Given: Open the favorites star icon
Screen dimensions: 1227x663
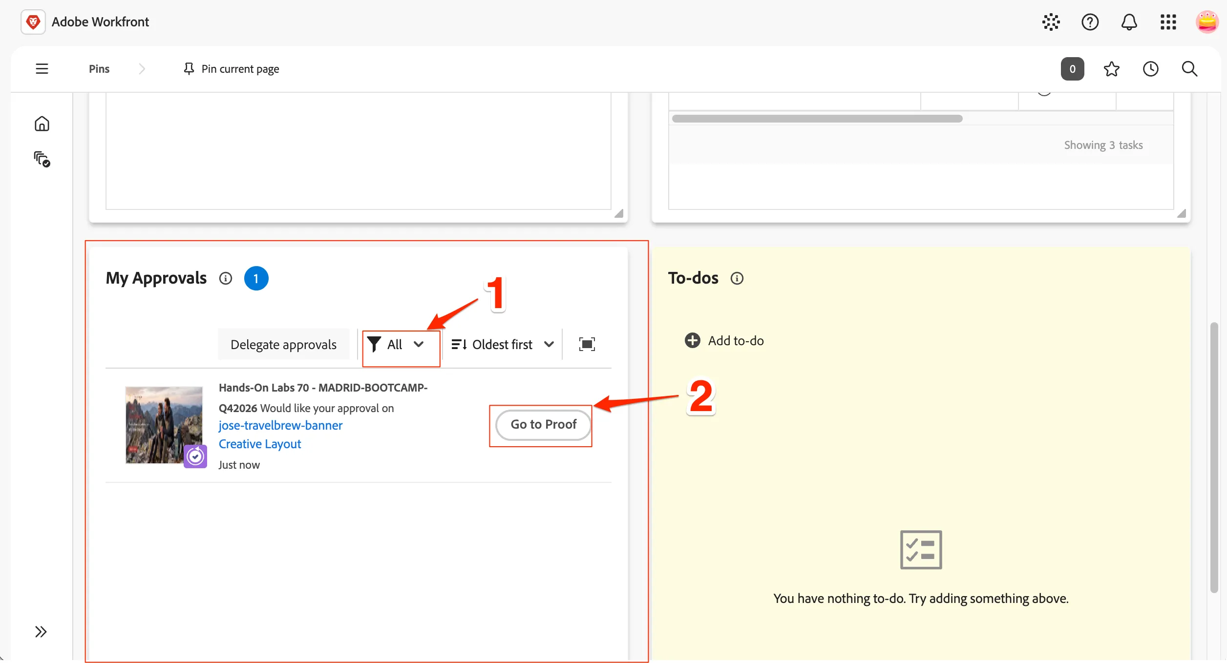Looking at the screenshot, I should (1111, 69).
